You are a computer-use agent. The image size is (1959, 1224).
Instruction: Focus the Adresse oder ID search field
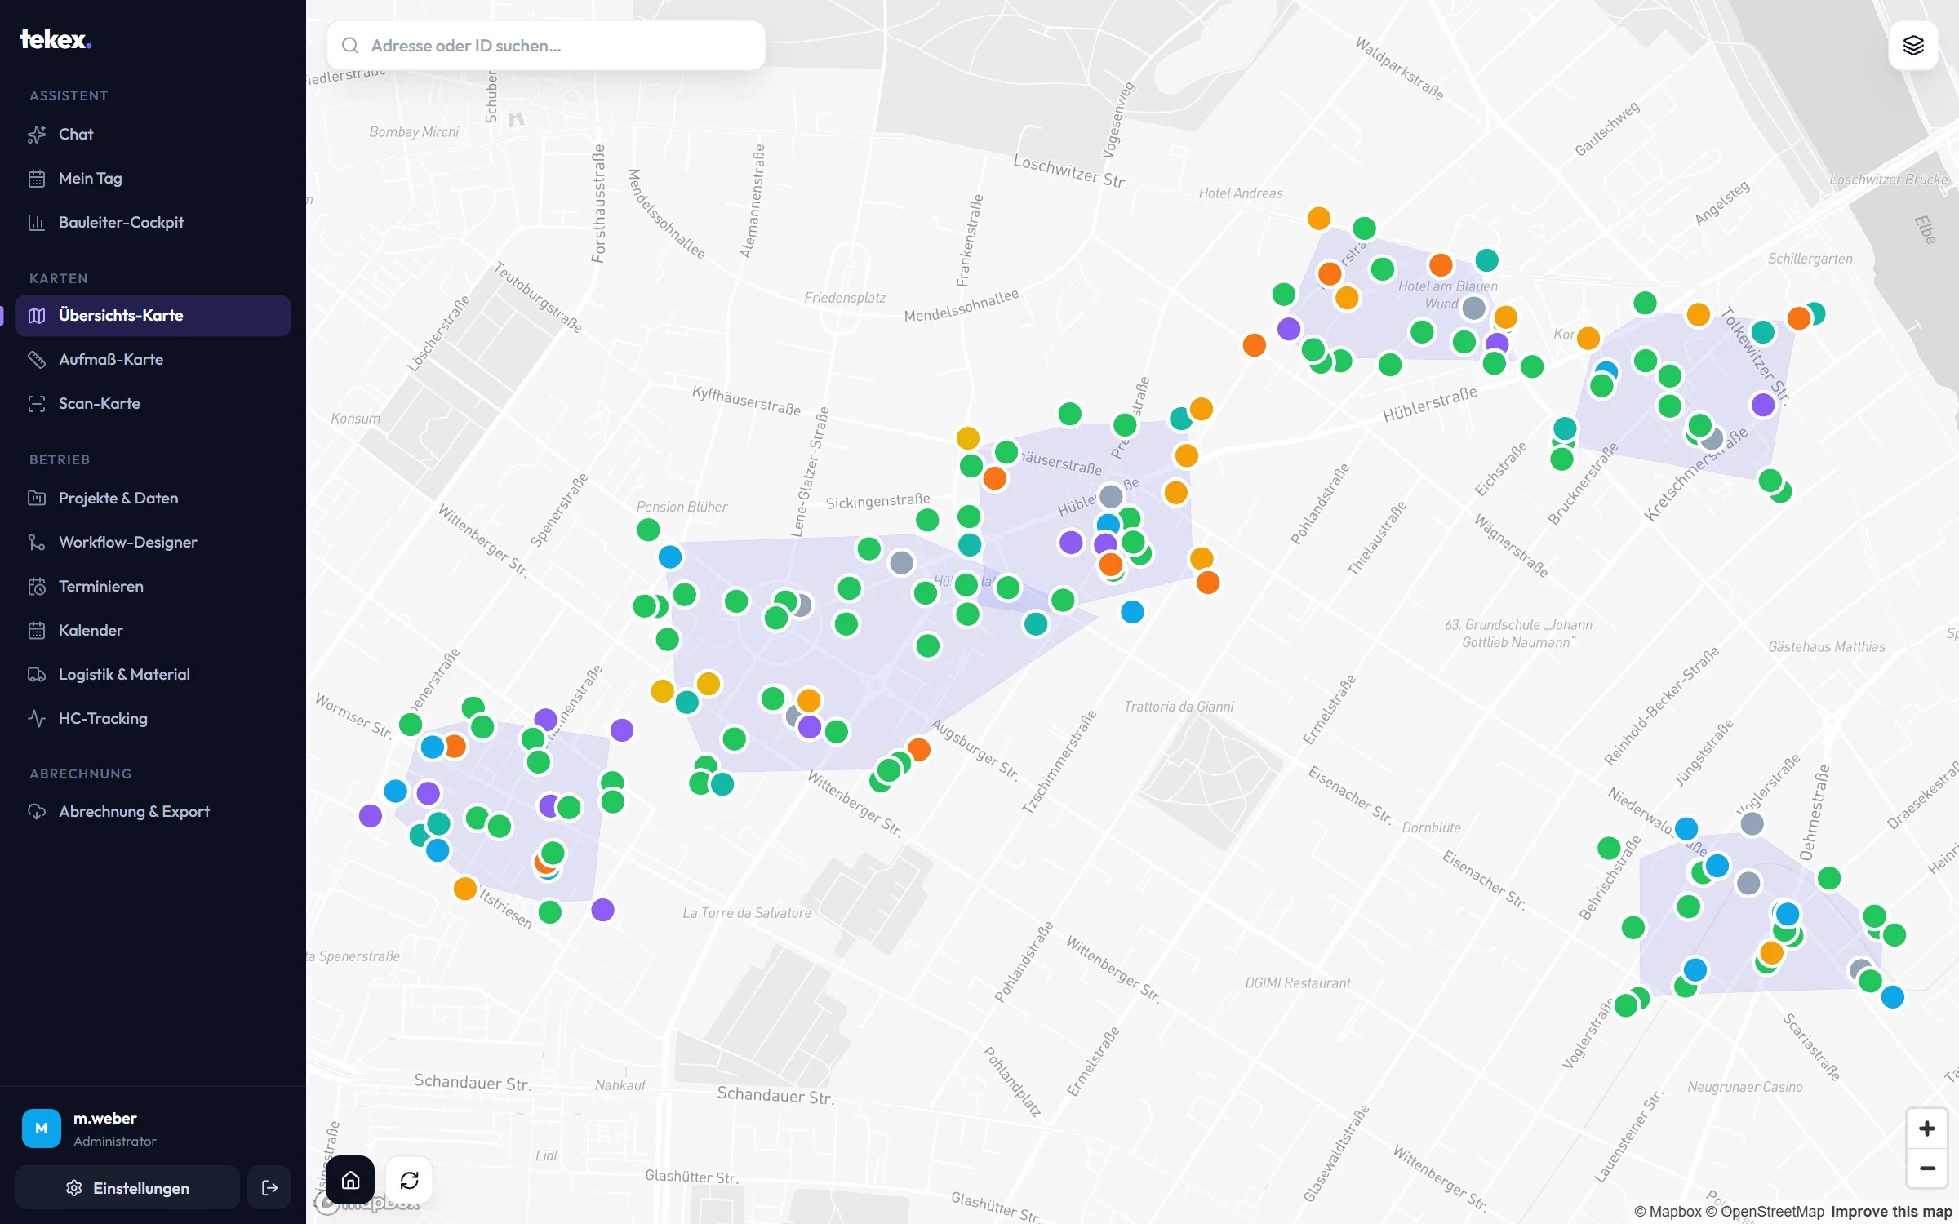point(546,46)
